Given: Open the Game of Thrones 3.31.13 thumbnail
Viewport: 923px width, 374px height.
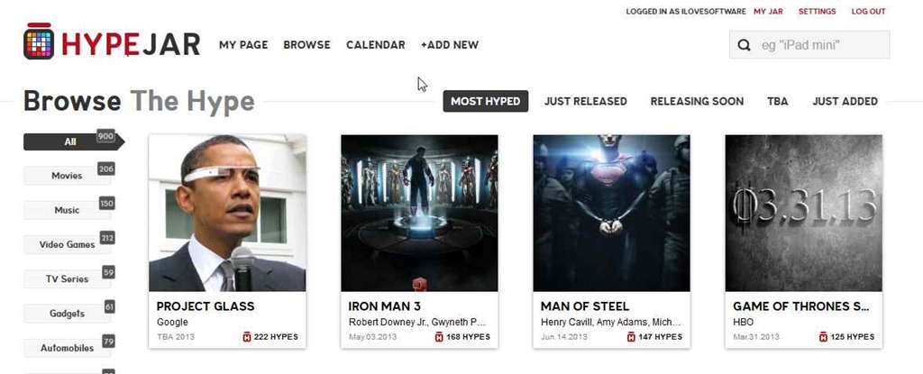Looking at the screenshot, I should click(x=804, y=214).
